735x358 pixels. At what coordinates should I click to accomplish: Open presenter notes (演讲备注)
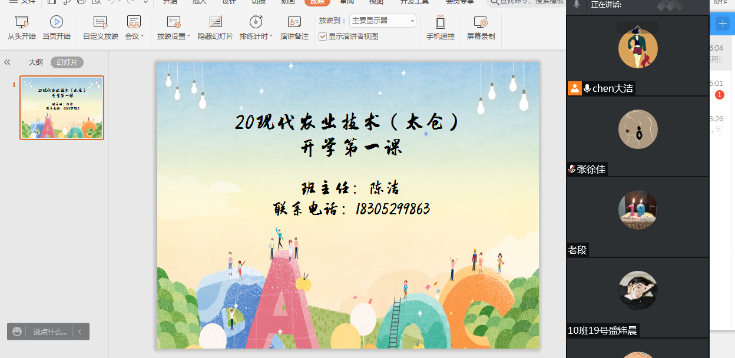(294, 28)
